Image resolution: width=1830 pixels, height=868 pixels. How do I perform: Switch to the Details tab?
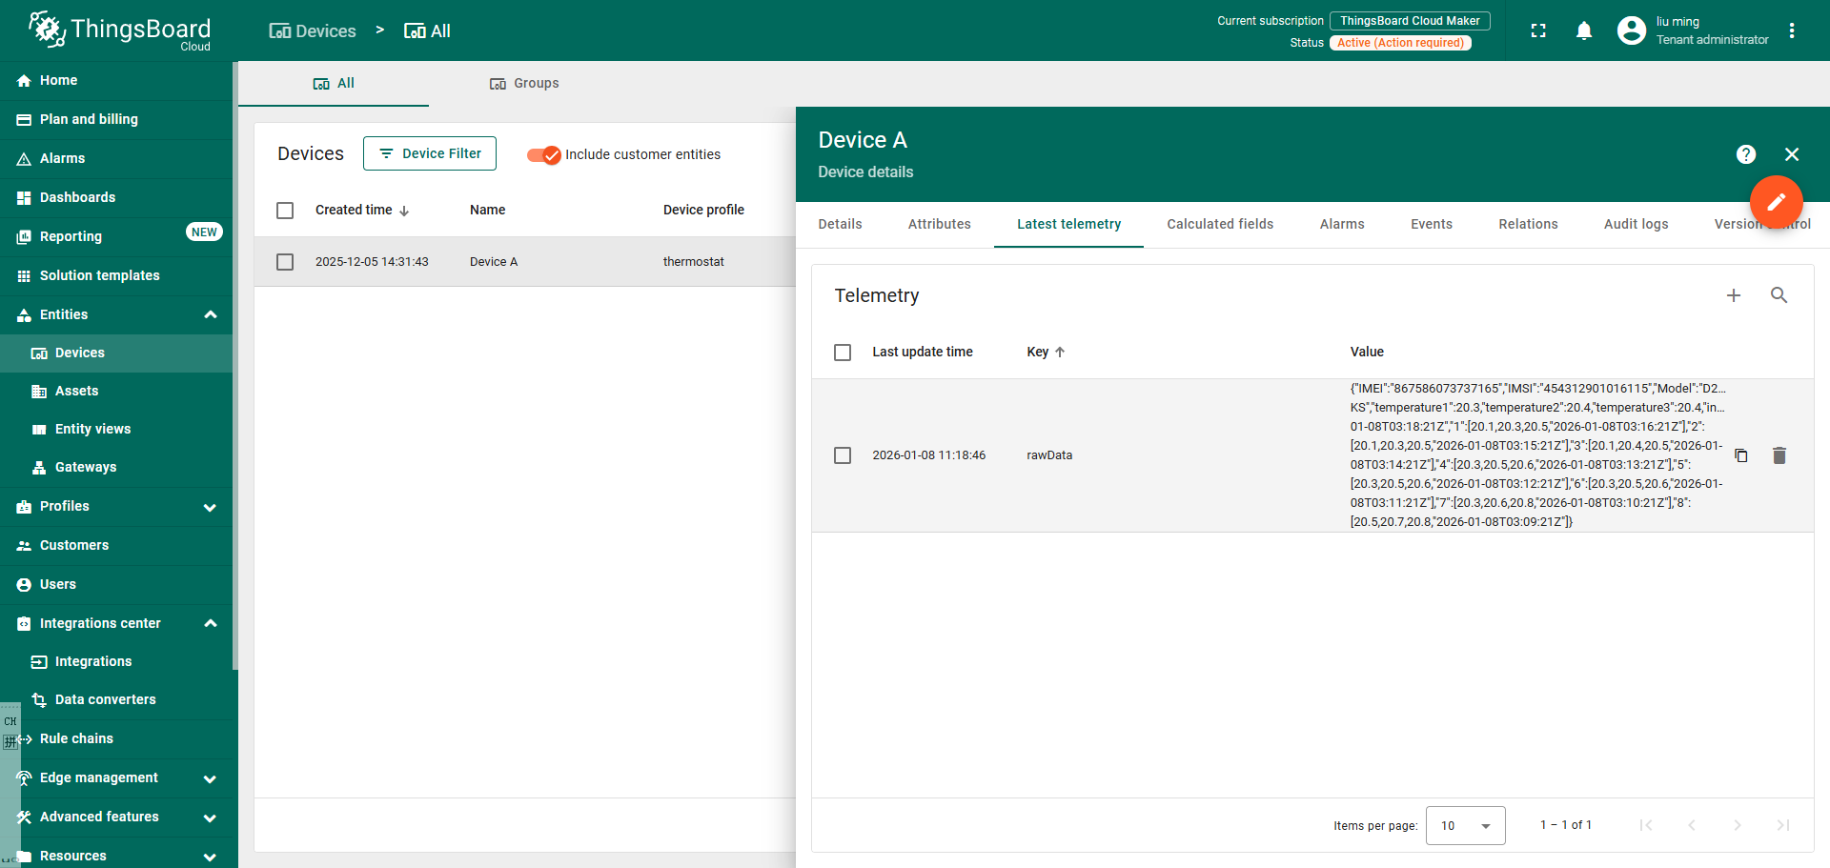(841, 225)
